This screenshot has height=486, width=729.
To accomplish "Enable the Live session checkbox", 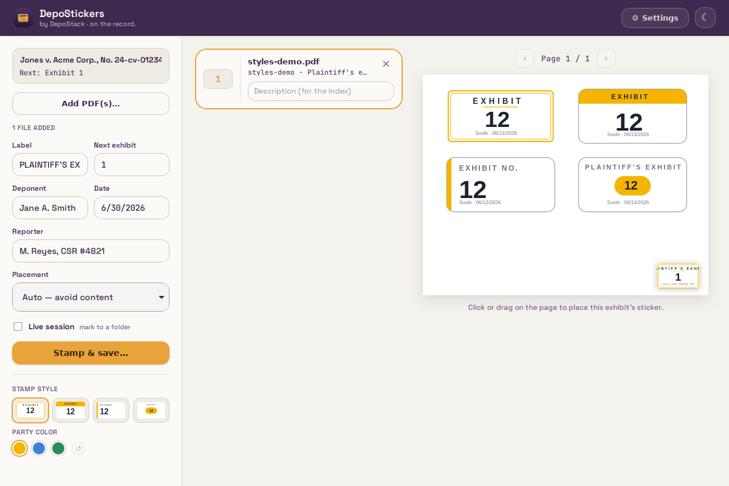I will 18,327.
